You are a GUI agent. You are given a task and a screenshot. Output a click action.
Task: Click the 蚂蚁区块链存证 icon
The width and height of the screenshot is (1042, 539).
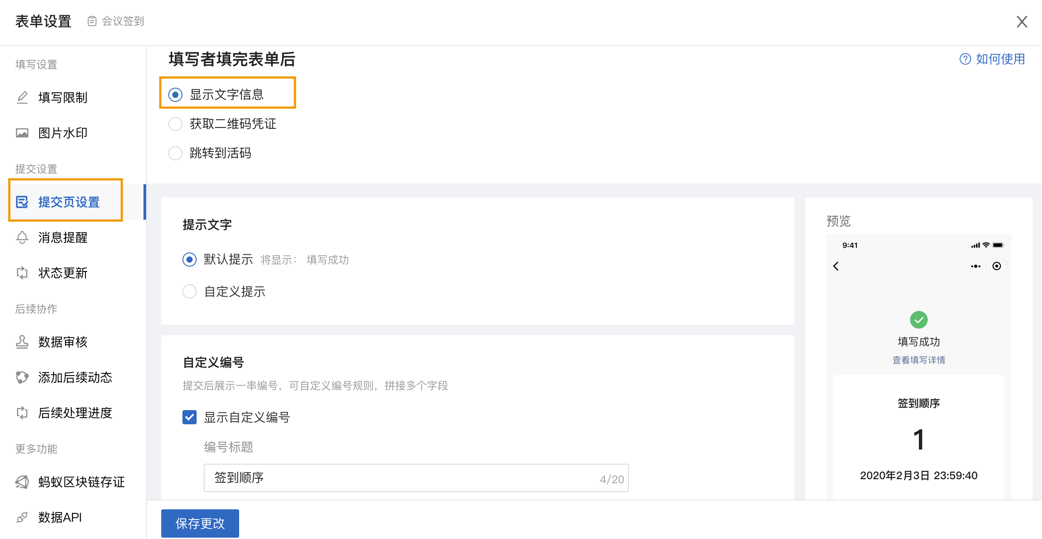pyautogui.click(x=22, y=482)
